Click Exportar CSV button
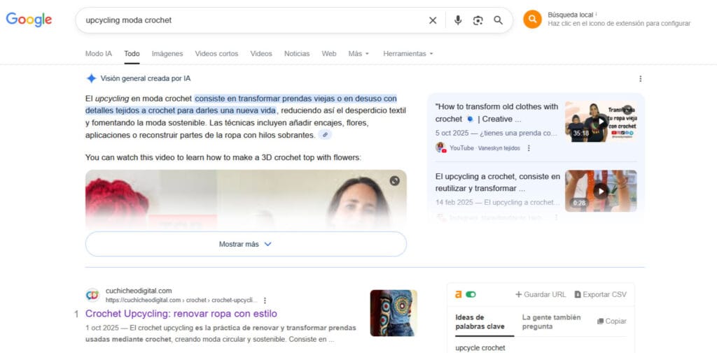 click(x=600, y=294)
